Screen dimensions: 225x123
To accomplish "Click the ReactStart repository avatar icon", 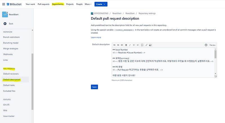I will click(5, 14).
